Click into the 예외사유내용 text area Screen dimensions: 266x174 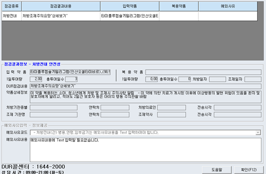coord(146,150)
